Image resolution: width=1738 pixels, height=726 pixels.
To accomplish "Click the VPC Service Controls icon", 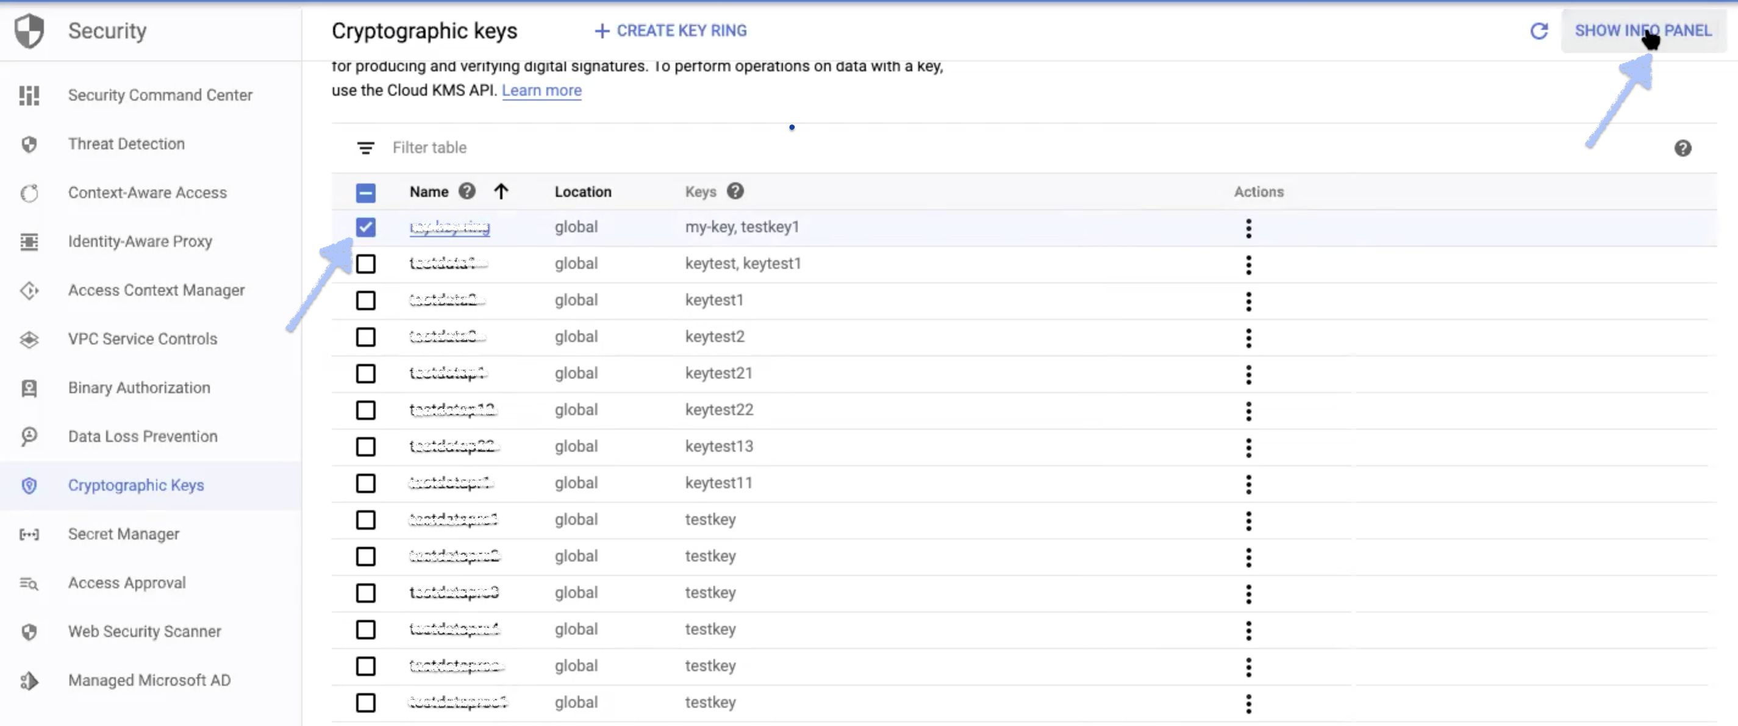I will click(29, 340).
